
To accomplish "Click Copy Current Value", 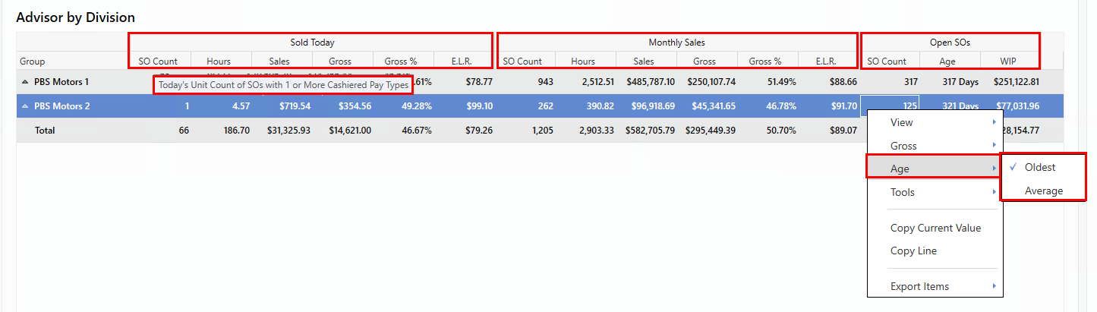I will click(x=935, y=228).
